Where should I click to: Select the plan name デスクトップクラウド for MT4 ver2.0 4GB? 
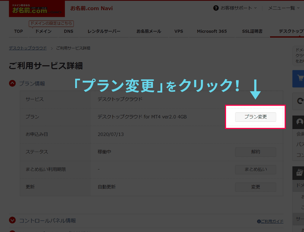pos(142,117)
